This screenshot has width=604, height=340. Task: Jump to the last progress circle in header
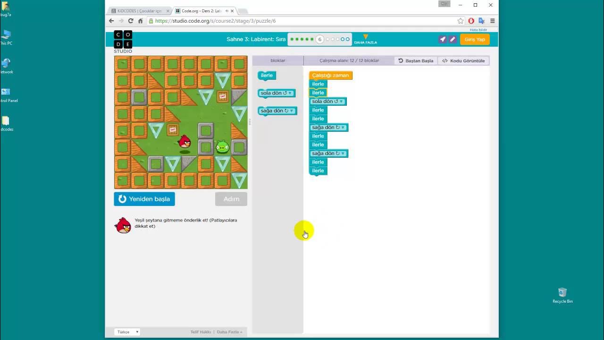pos(348,39)
